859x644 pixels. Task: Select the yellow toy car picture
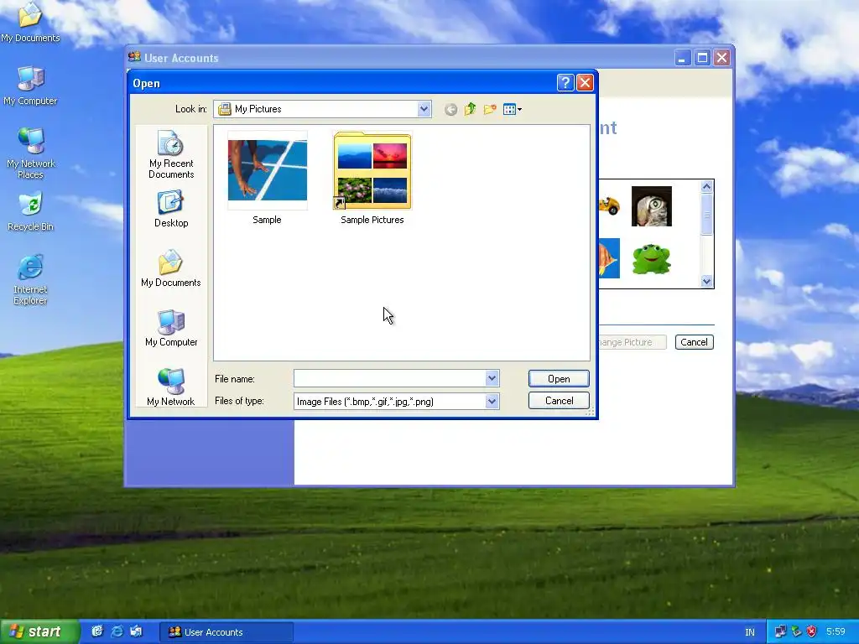pos(609,206)
